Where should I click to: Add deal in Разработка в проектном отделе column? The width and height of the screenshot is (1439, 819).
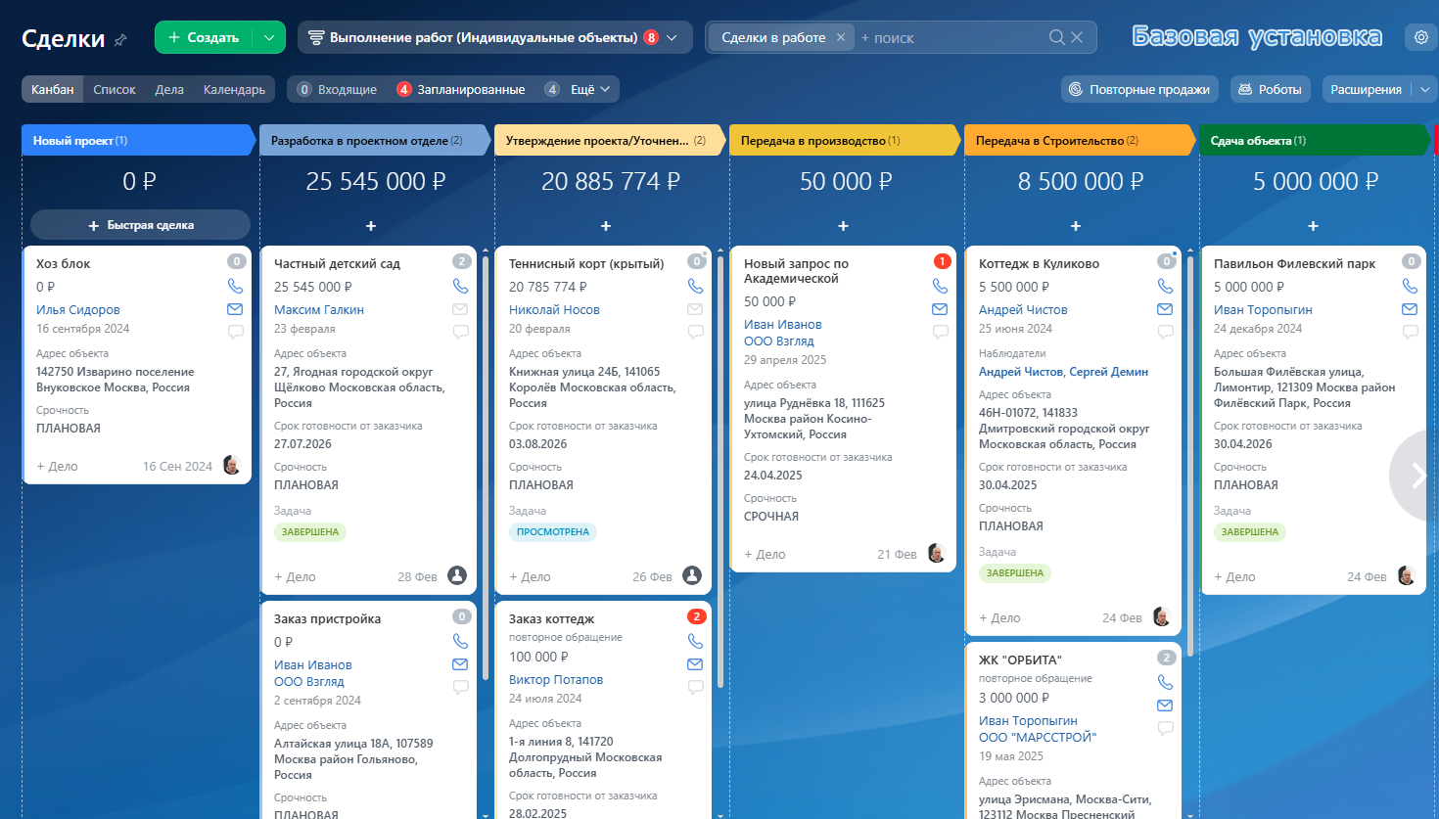click(371, 226)
